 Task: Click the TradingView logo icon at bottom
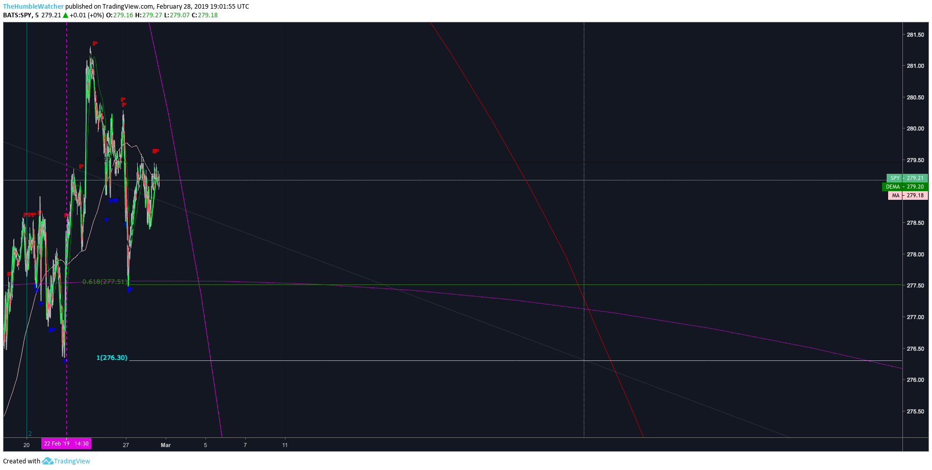(47, 461)
